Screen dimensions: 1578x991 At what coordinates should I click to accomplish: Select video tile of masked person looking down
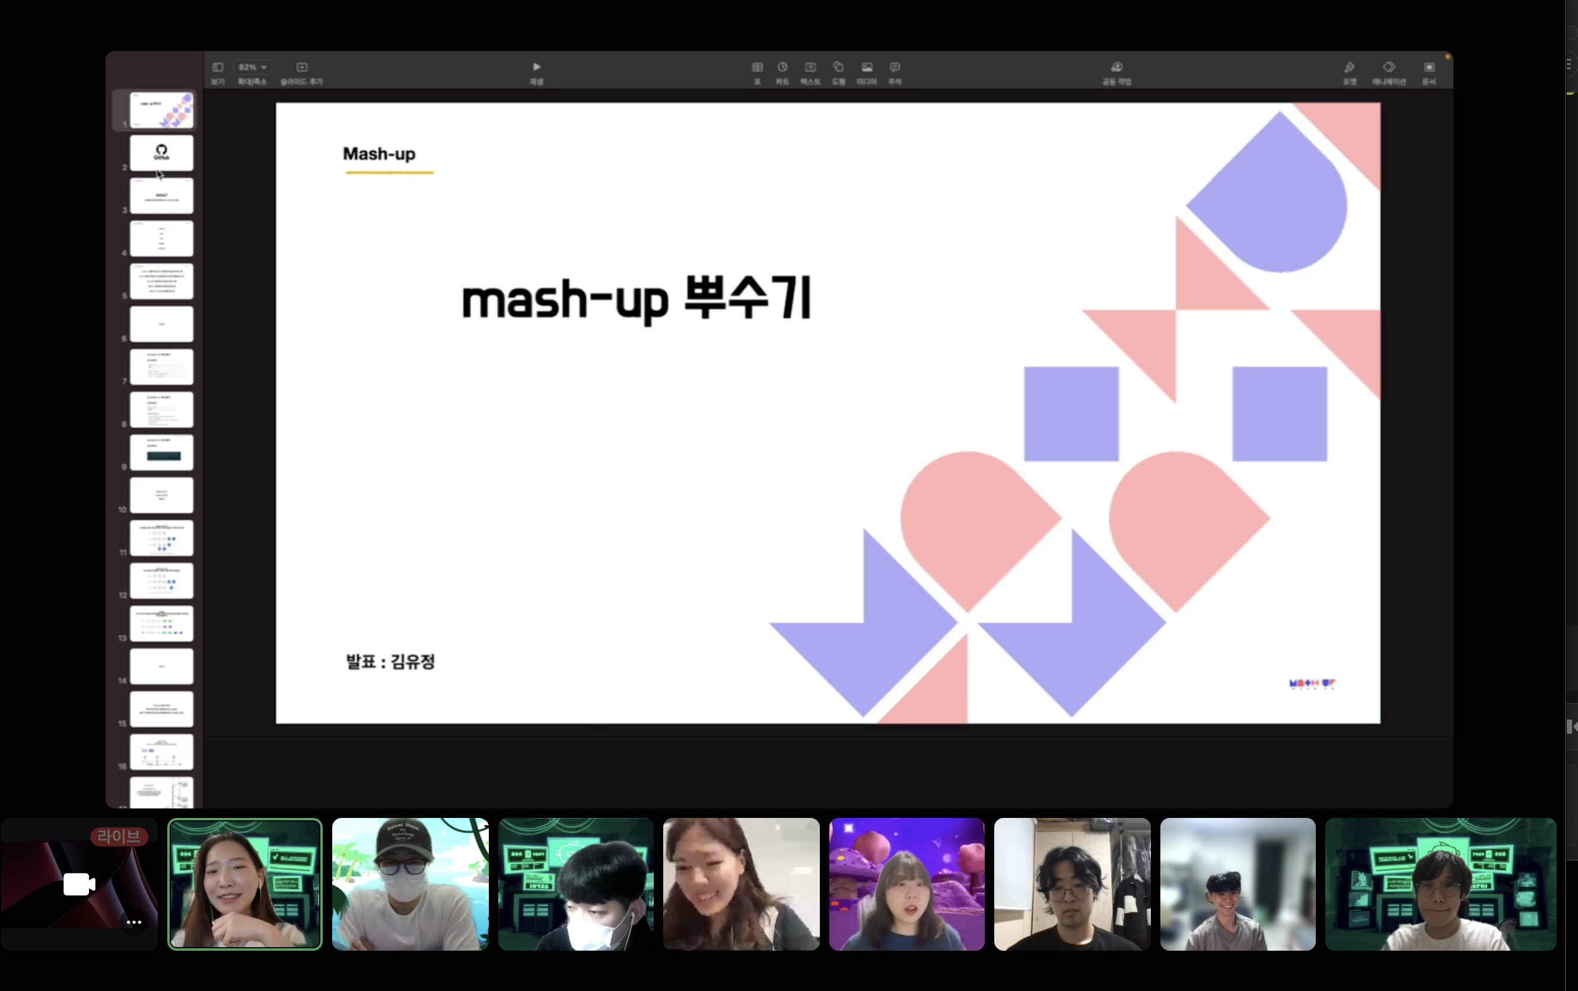click(x=576, y=884)
